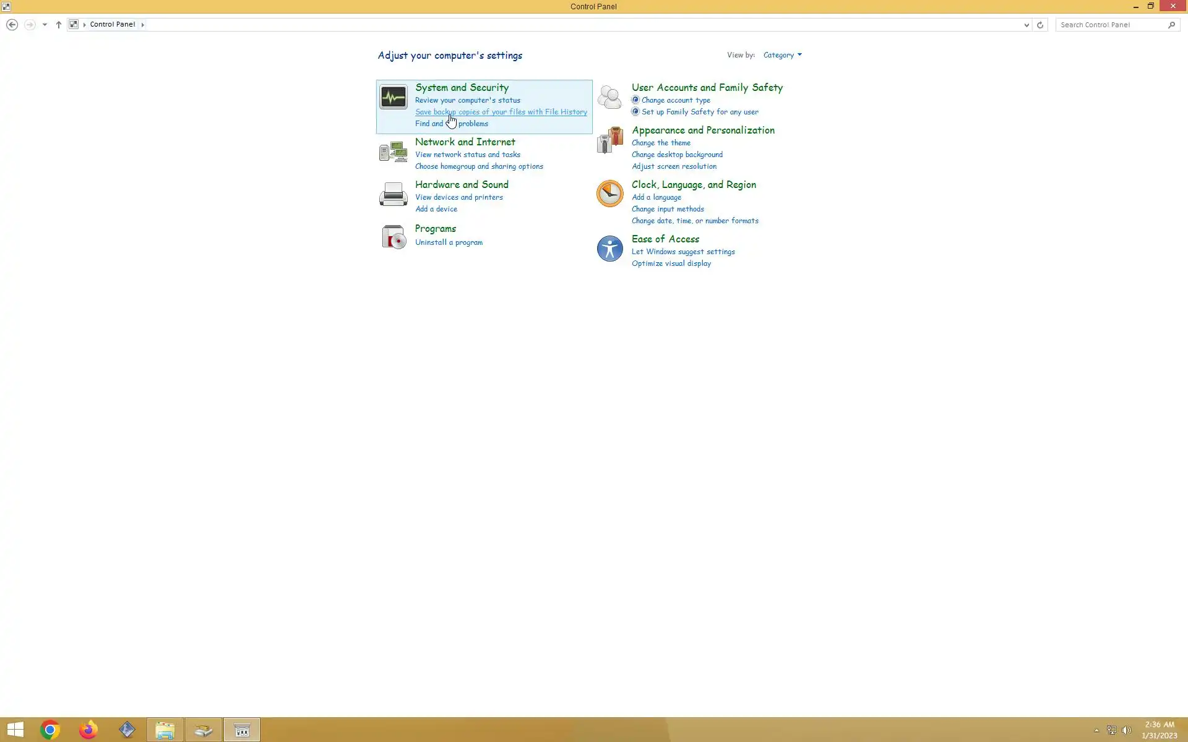Click Uninstall a program link
1188x742 pixels.
click(449, 242)
